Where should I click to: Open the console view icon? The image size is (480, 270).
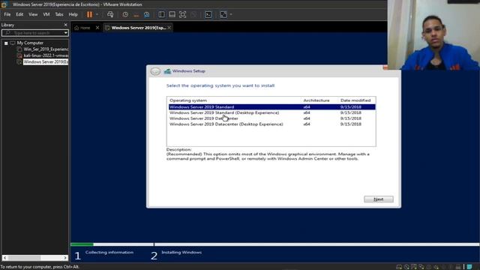208,14
